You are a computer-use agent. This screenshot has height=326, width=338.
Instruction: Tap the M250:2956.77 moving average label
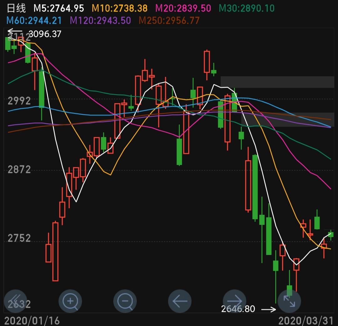(x=169, y=20)
